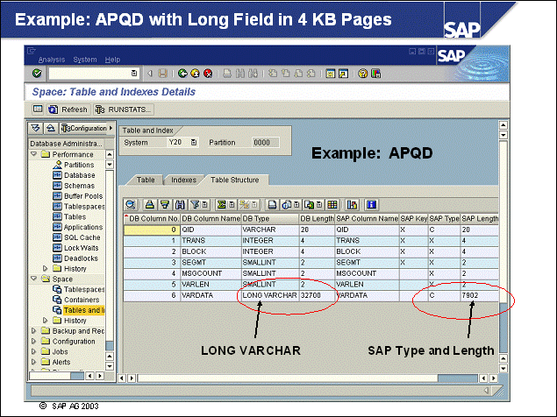Click the green Enter checkmark icon
557x417 pixels.
(38, 74)
